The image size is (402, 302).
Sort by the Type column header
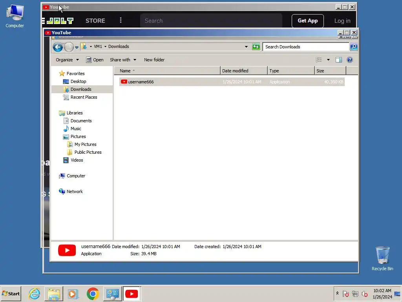point(291,71)
